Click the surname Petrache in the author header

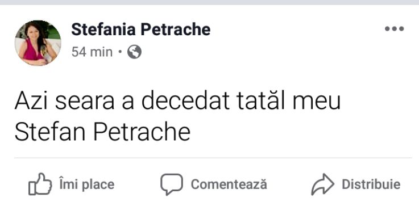point(176,30)
